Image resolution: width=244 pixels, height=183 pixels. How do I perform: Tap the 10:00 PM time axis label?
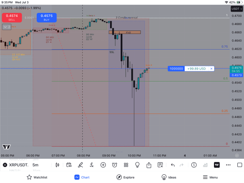tap(134, 155)
